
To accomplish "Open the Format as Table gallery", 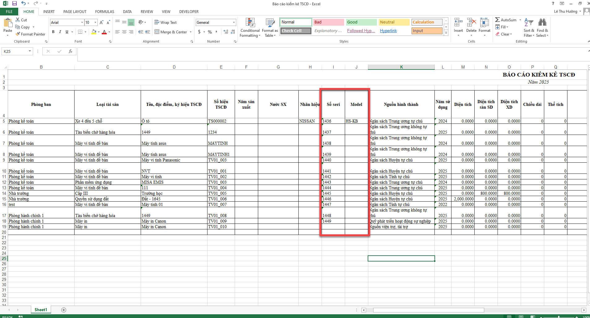I will pos(270,23).
